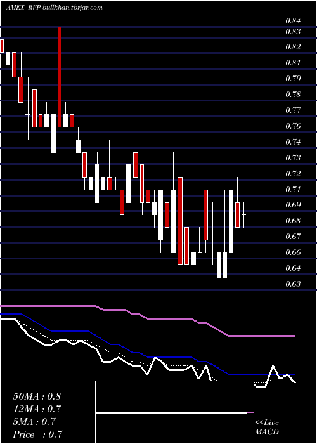This screenshot has width=317, height=444.
Task: Click the 0.68 price axis label
Action: pyautogui.click(x=293, y=221)
